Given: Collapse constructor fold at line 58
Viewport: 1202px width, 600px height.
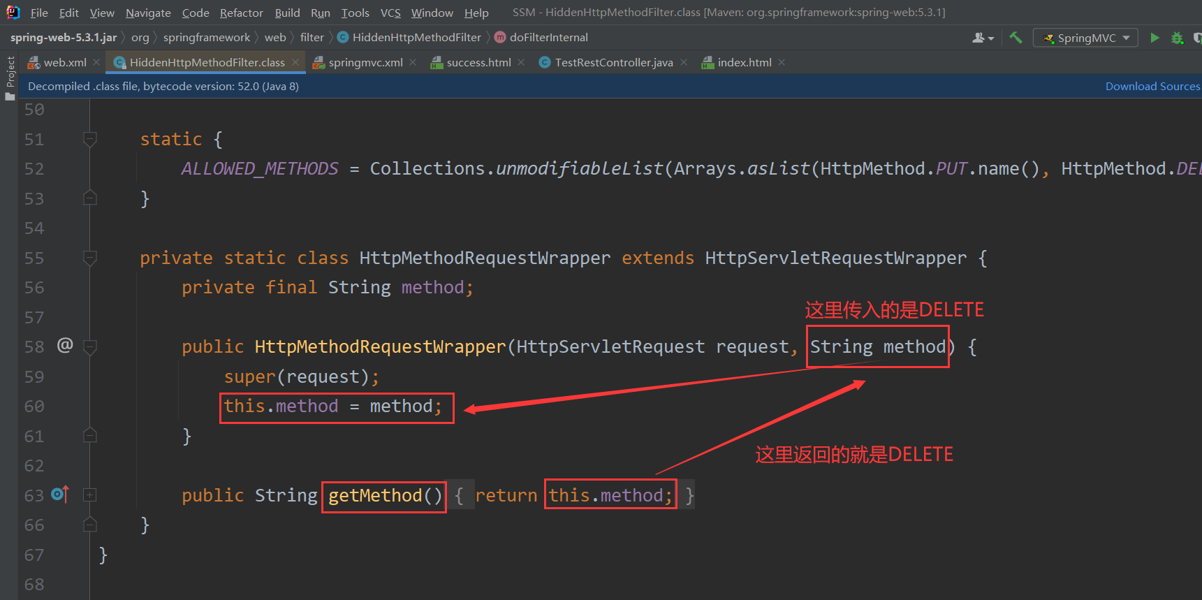Looking at the screenshot, I should [90, 346].
